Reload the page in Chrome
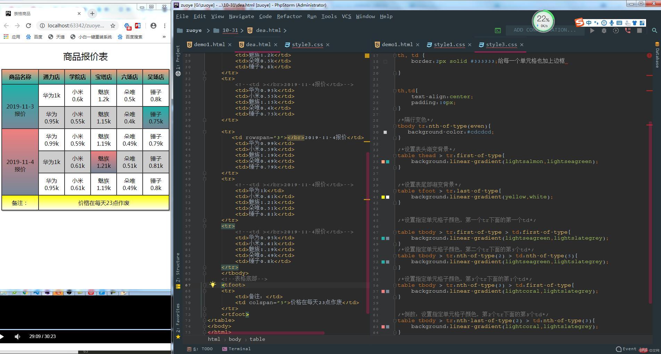Viewport: 661px width, 354px height. [28, 26]
